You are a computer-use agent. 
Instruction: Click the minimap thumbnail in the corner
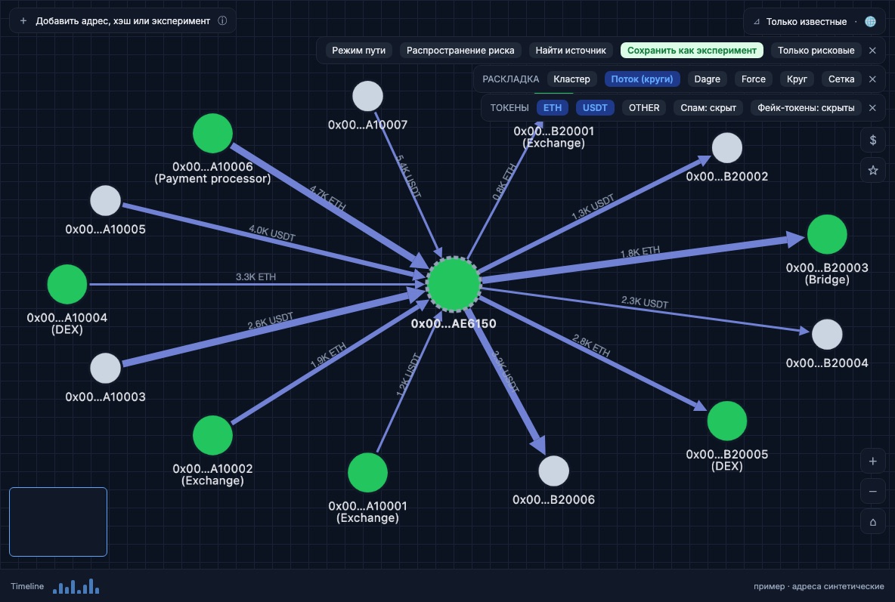tap(58, 521)
